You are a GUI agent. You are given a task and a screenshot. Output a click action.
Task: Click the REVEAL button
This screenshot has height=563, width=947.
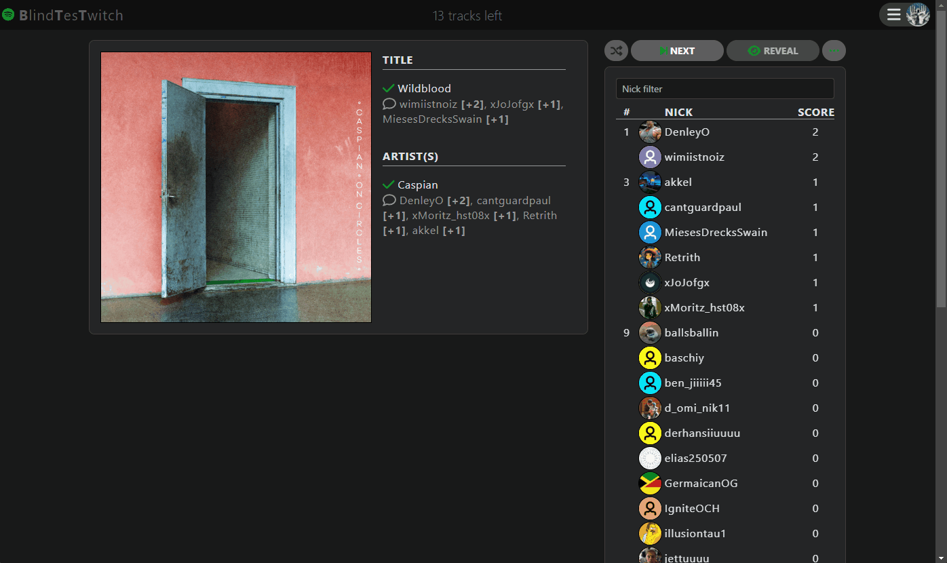coord(773,51)
